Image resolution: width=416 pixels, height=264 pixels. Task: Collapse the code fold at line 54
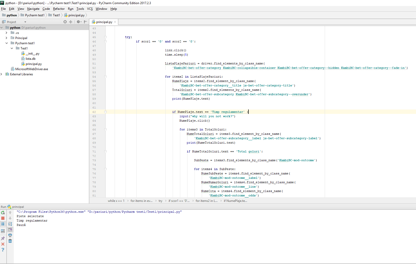pyautogui.click(x=105, y=77)
